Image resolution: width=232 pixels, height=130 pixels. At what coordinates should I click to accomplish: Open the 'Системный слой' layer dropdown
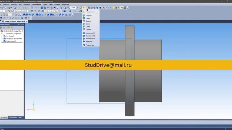[x=29, y=11]
